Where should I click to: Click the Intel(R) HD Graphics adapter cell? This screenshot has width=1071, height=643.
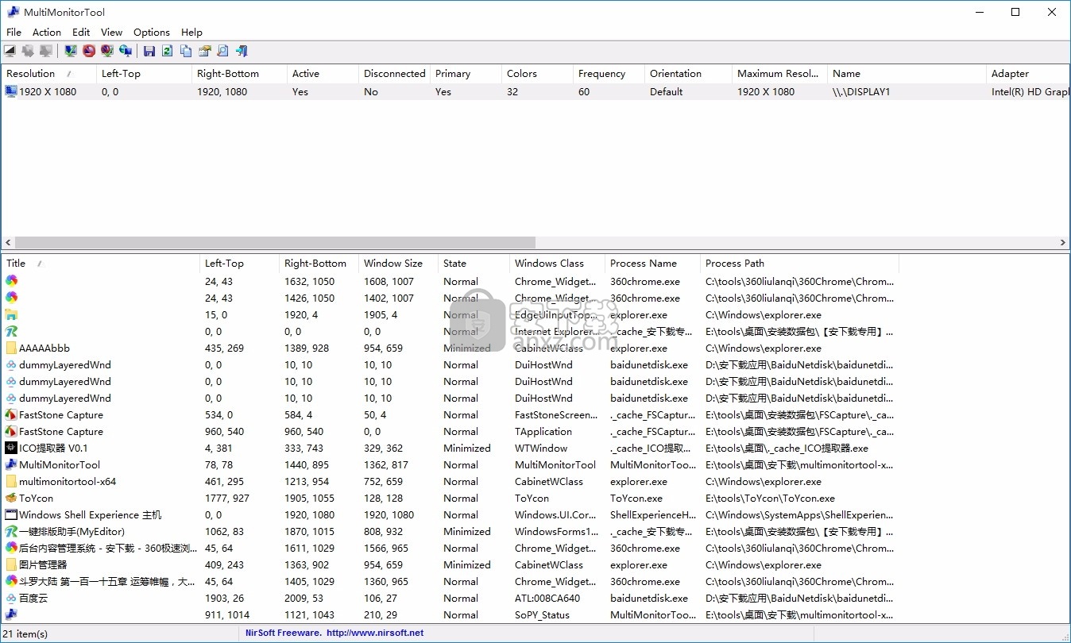[1030, 91]
